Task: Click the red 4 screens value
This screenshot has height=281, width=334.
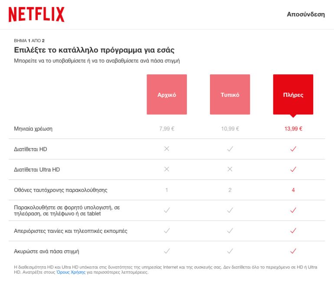Action: tap(293, 190)
